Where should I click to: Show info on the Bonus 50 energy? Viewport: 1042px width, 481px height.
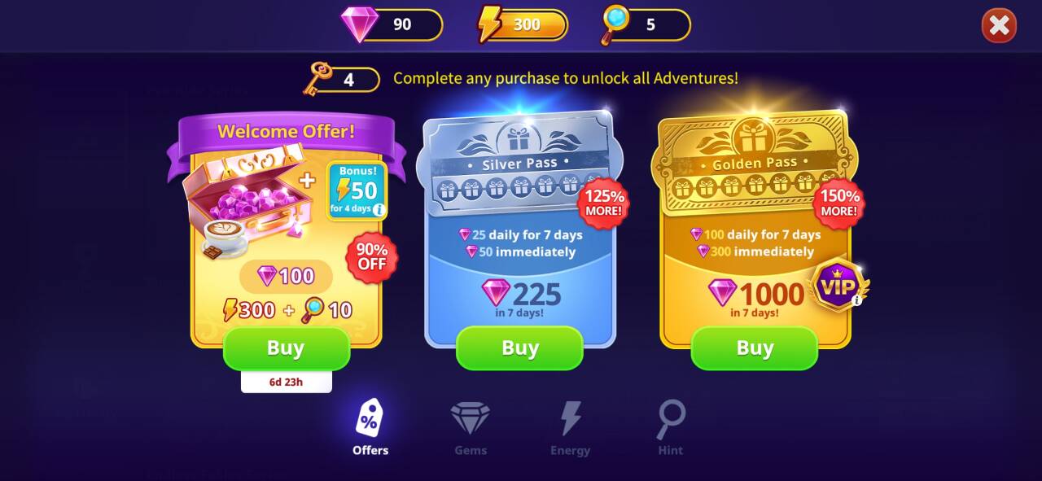coord(378,210)
